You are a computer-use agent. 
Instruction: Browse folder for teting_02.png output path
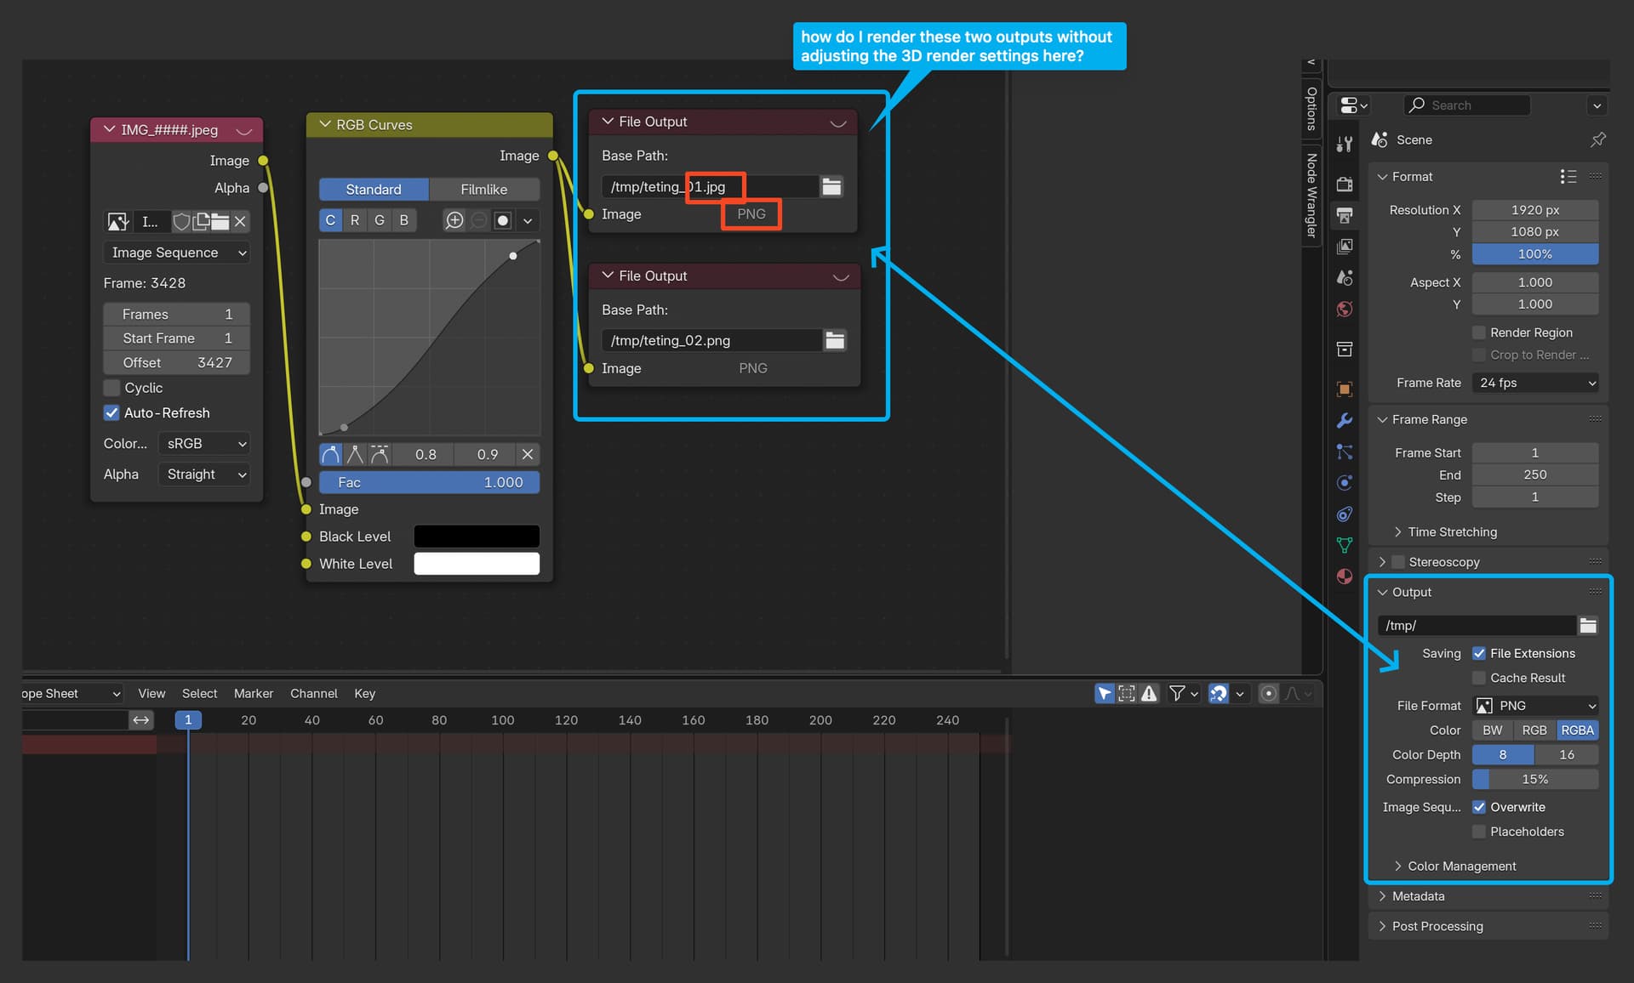pyautogui.click(x=835, y=341)
